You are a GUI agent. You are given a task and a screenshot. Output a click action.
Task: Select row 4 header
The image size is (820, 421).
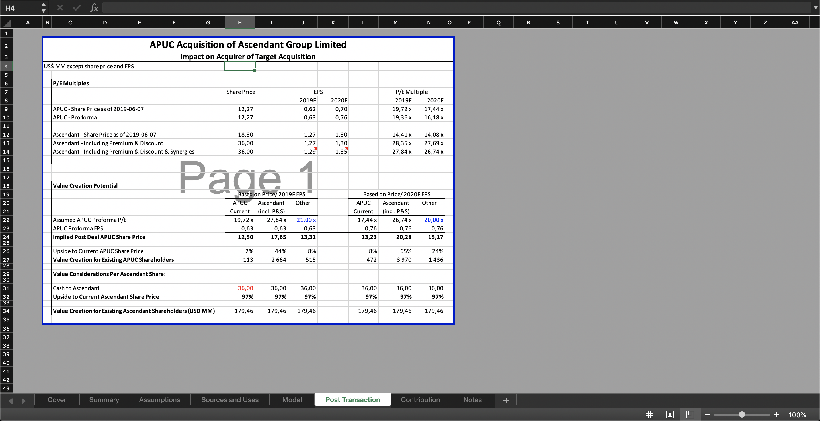[6, 66]
